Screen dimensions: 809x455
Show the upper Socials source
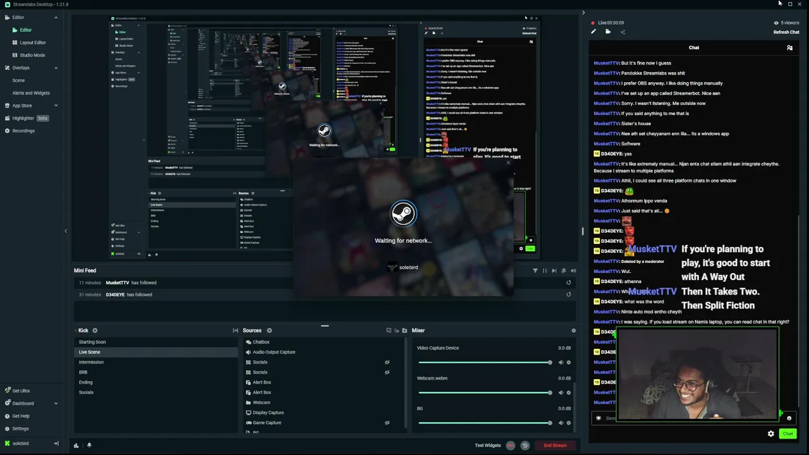pos(387,362)
